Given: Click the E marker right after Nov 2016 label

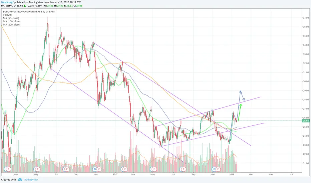Looking at the screenshot, I should (x=99, y=169).
